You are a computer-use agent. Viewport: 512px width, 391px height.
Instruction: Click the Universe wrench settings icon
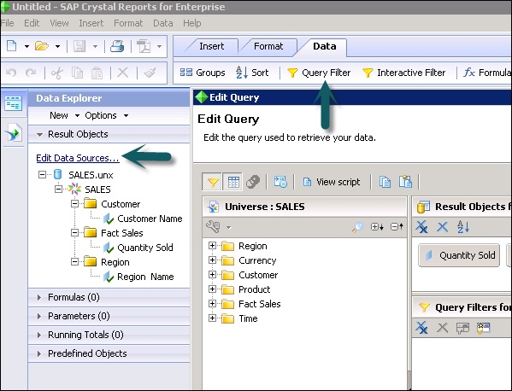coord(213,226)
